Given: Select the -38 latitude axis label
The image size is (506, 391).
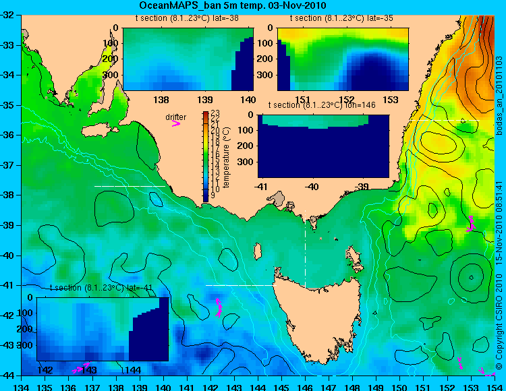Looking at the screenshot, I should (x=7, y=195).
